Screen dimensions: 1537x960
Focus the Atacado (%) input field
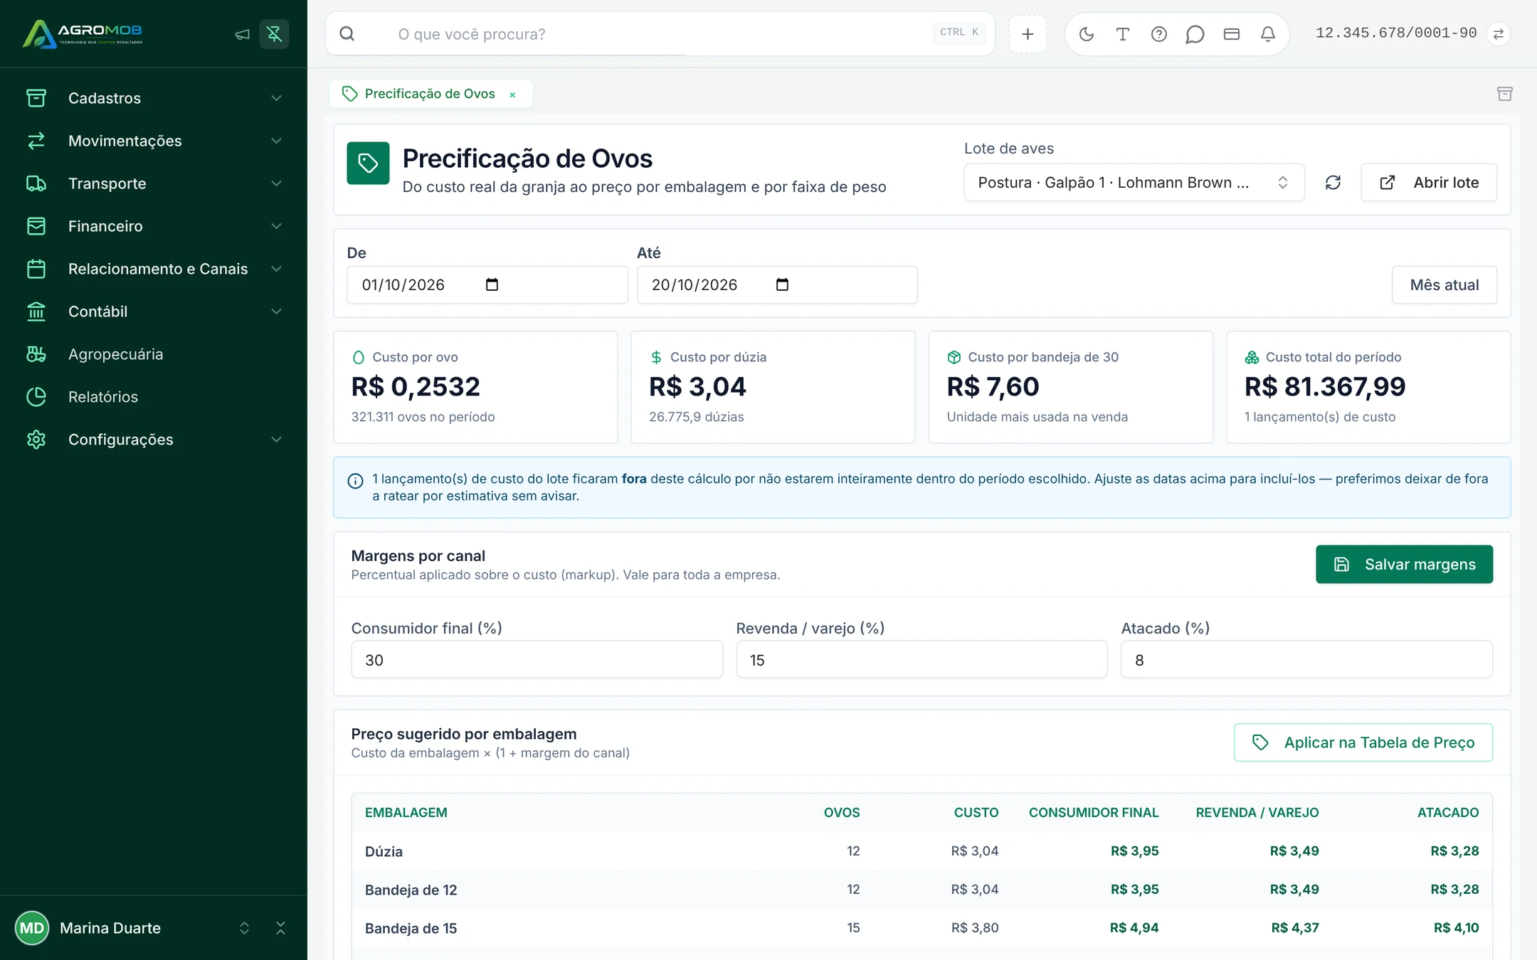tap(1306, 660)
